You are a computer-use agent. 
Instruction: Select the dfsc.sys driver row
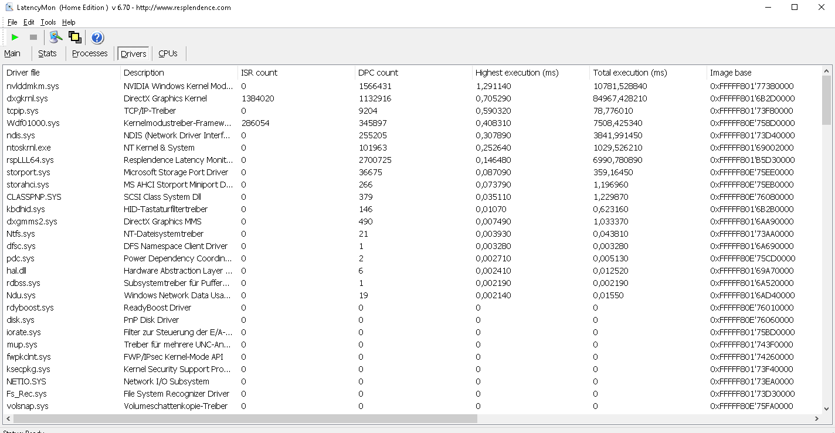click(412, 246)
